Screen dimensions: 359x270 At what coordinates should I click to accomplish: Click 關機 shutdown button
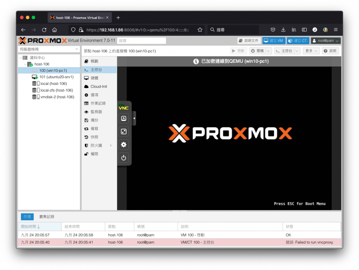[x=257, y=51]
